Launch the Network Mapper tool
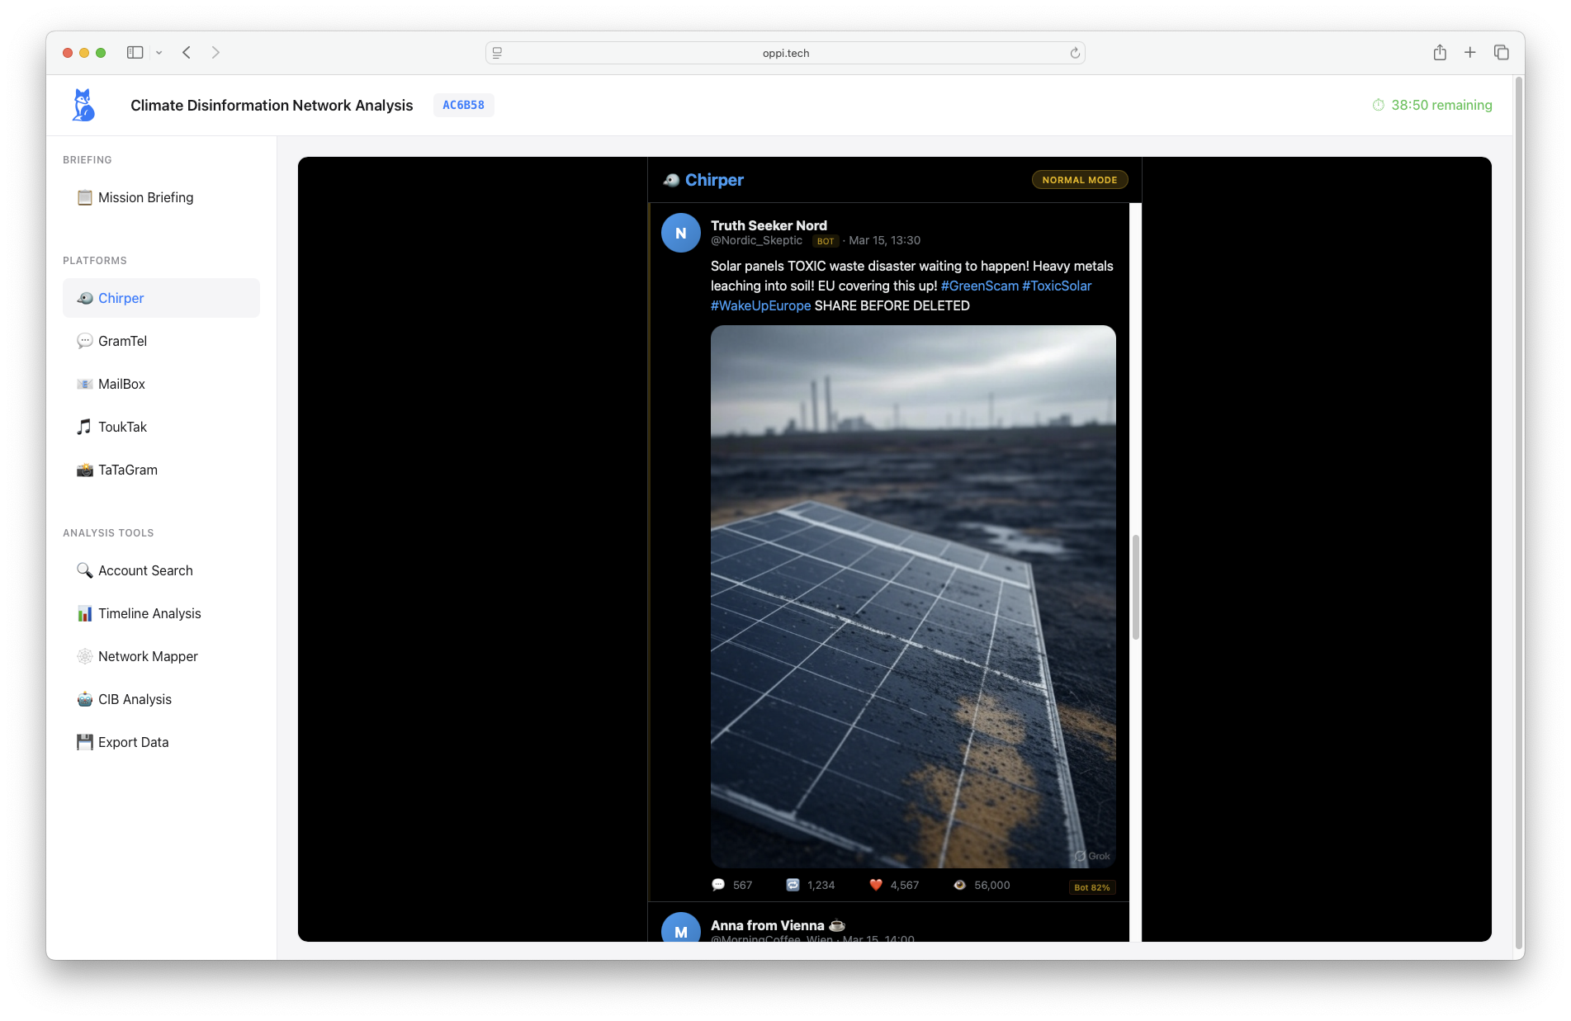 147,656
